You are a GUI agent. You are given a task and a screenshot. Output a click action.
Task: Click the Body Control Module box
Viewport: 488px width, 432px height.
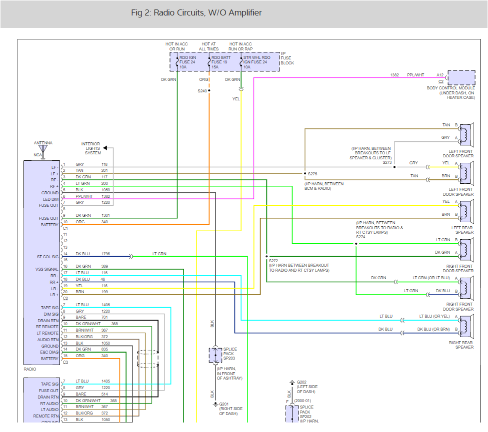click(461, 78)
